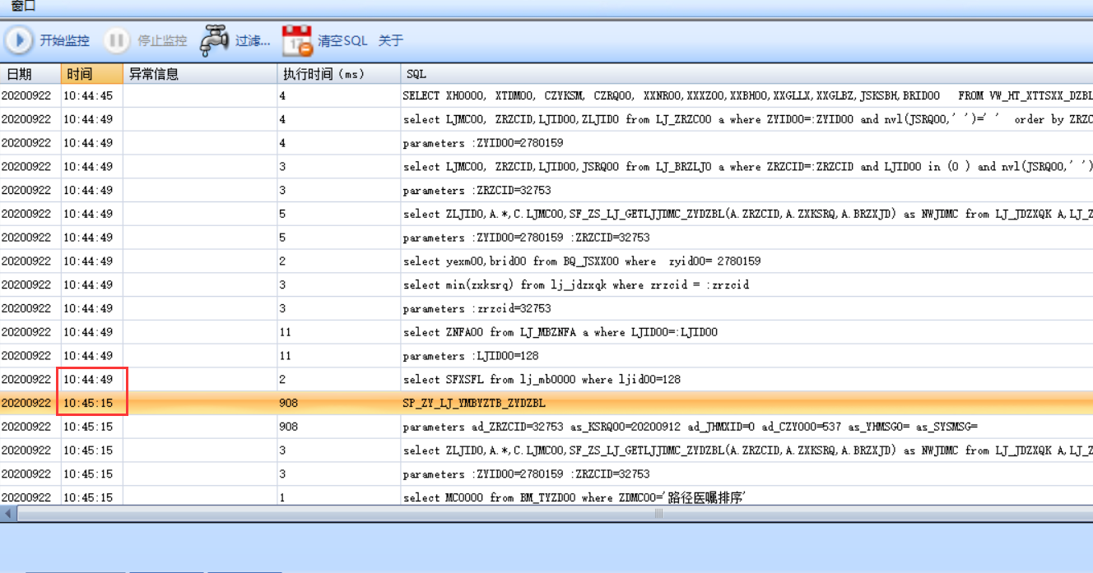
Task: Click the calendar icon for 清空SQL
Action: pyautogui.click(x=297, y=40)
